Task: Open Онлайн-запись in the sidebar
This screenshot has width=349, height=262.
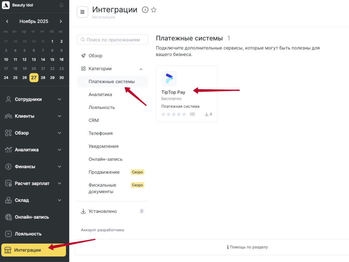Action: [32, 217]
